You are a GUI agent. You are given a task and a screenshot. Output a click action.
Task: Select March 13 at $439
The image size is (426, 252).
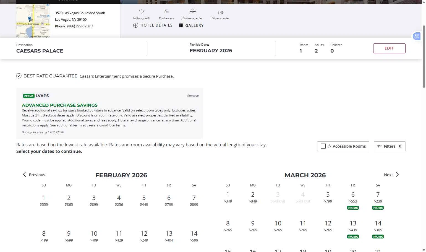click(353, 226)
